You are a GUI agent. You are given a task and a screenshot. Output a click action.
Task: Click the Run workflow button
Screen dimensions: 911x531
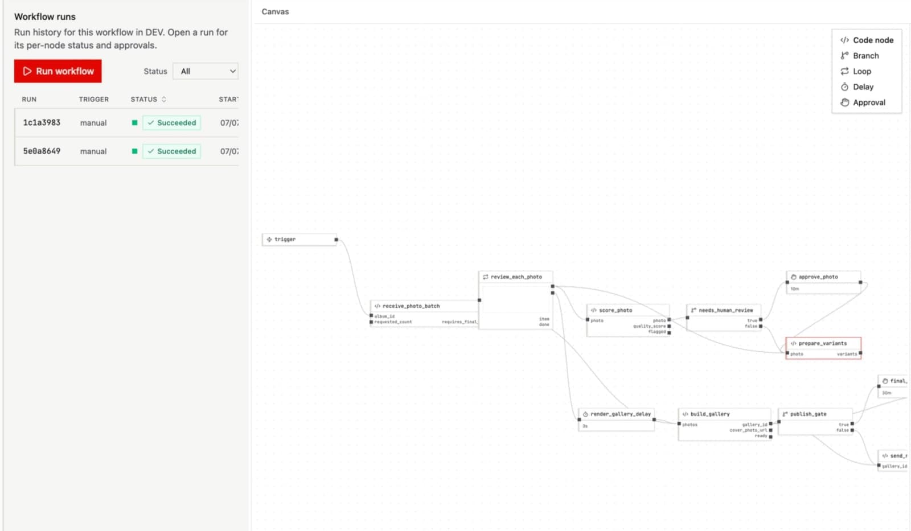[58, 71]
